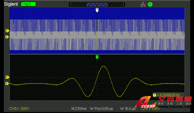Click the M 2.50ms timebase readout

[x=79, y=109]
